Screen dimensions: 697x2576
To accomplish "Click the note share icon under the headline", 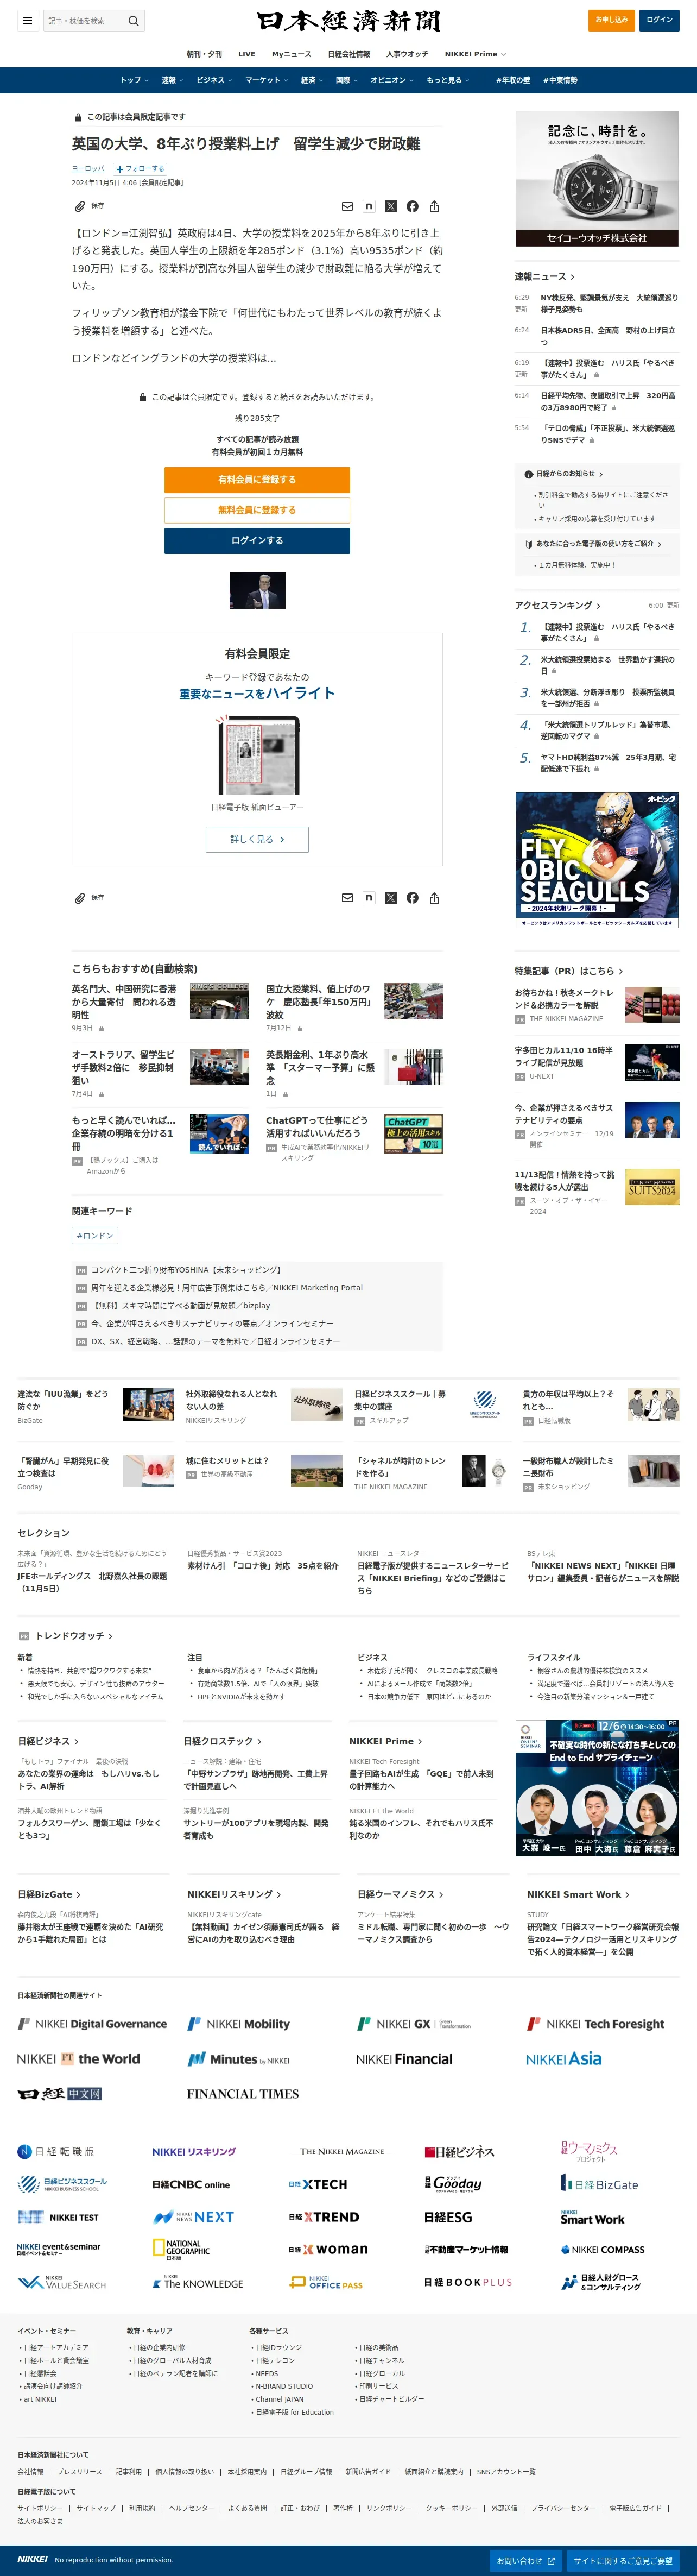I will pos(369,206).
